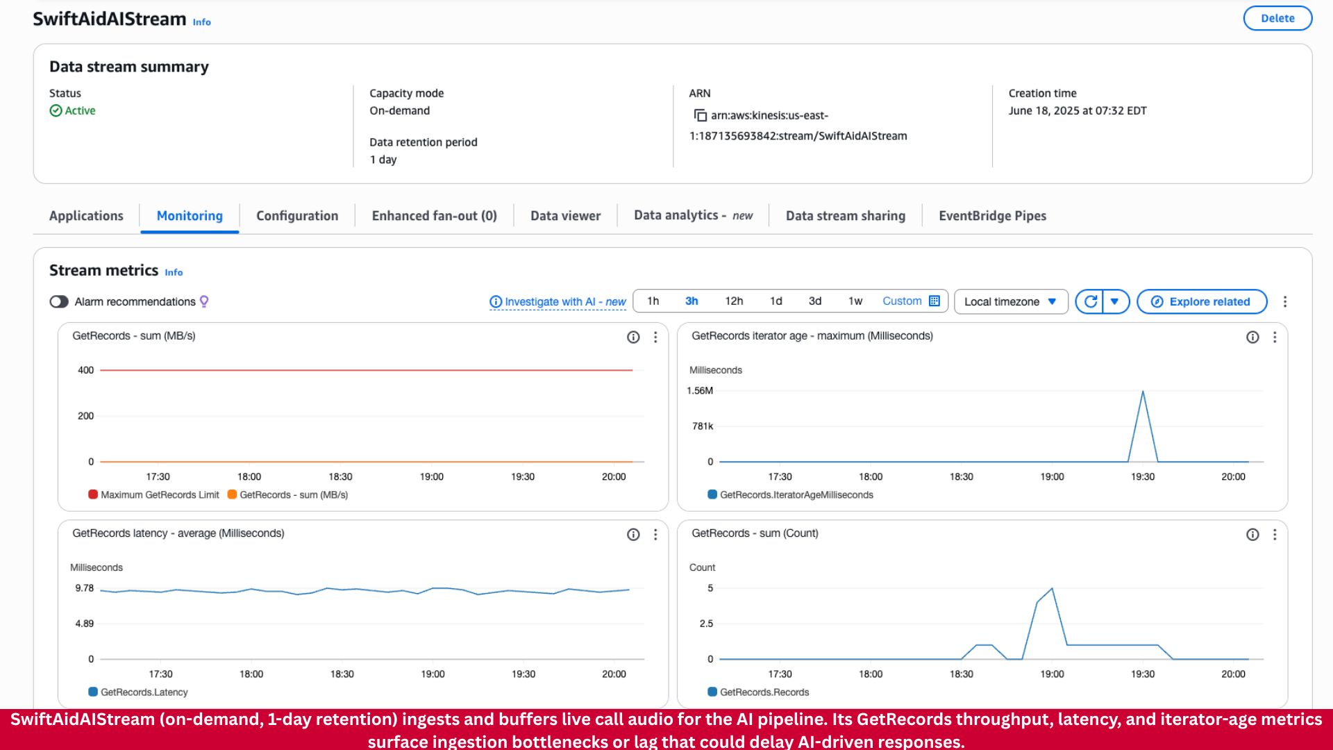Open kebab menu on iterator age chart
Viewport: 1333px width, 750px height.
[1275, 337]
